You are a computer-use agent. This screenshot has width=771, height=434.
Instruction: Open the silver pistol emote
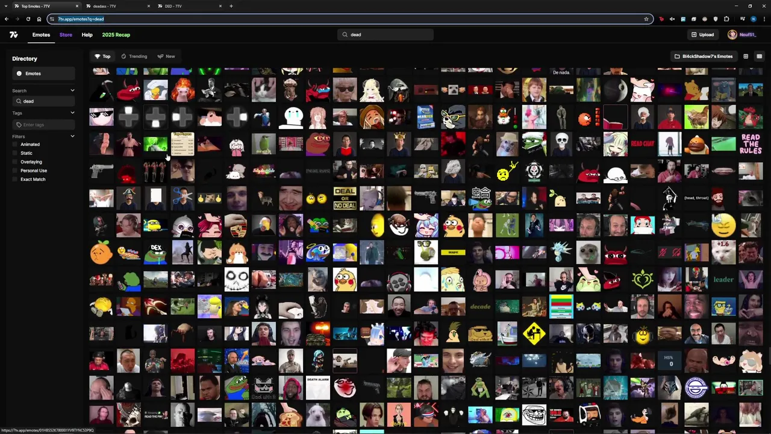coord(101,171)
